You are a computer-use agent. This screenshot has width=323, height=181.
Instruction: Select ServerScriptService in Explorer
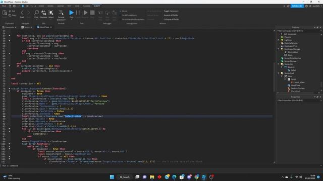[292, 58]
